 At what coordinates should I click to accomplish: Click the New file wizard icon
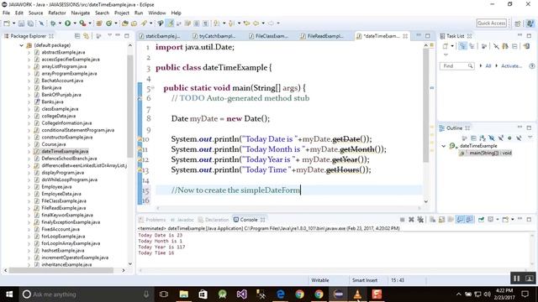point(7,23)
